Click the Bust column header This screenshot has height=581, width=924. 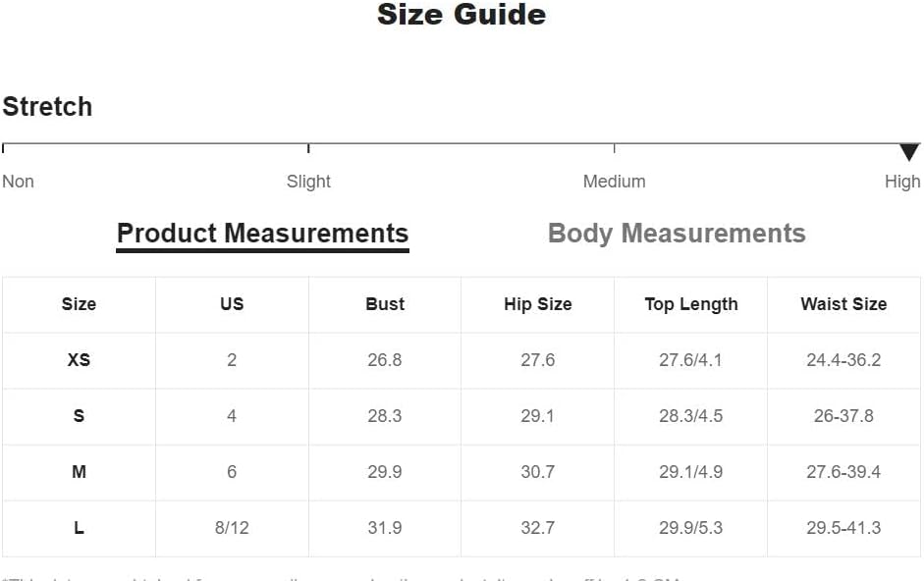385,304
